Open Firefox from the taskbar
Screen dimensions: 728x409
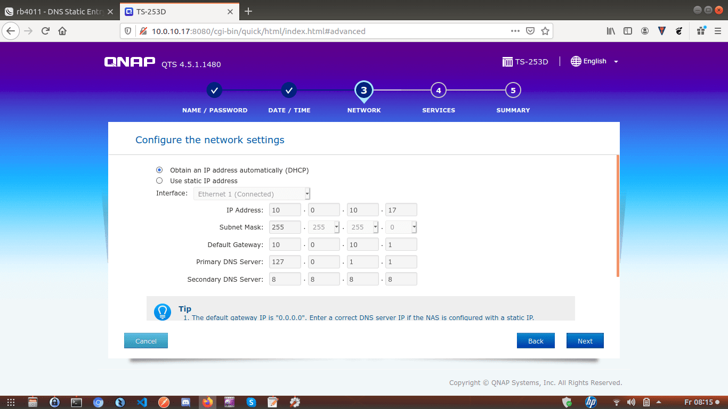[207, 402]
